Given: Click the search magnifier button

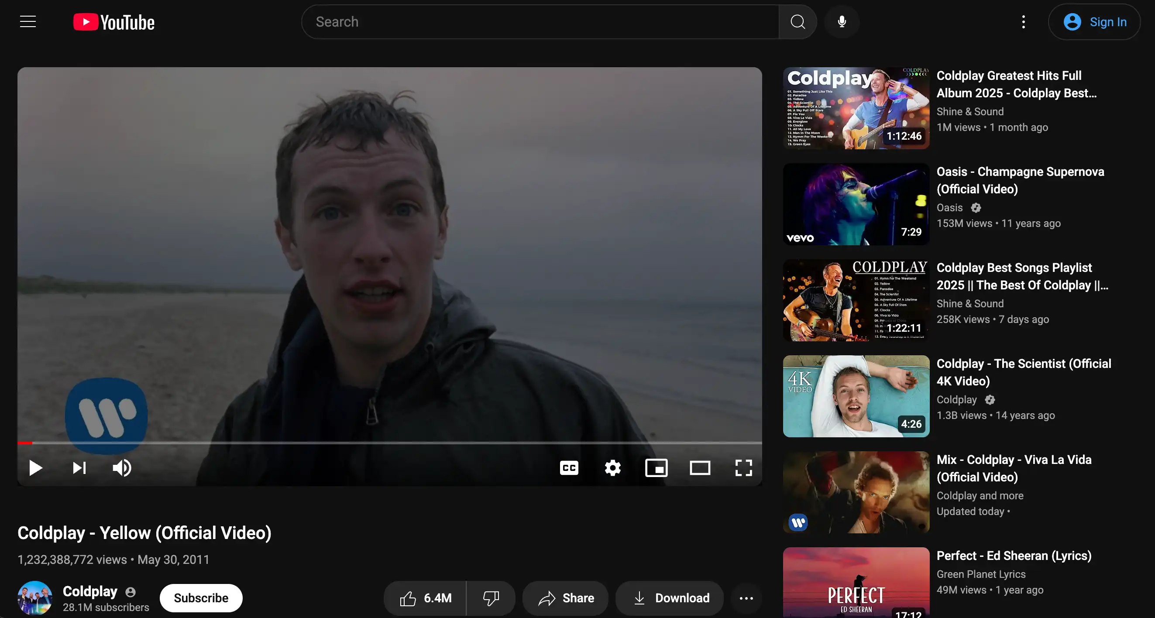Looking at the screenshot, I should point(797,21).
